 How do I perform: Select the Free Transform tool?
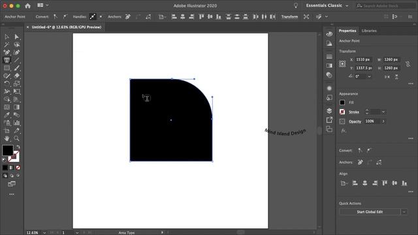pos(16,91)
